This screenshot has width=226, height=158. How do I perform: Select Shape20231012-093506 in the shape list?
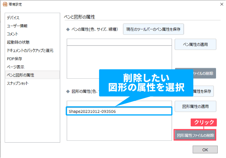click(x=119, y=111)
